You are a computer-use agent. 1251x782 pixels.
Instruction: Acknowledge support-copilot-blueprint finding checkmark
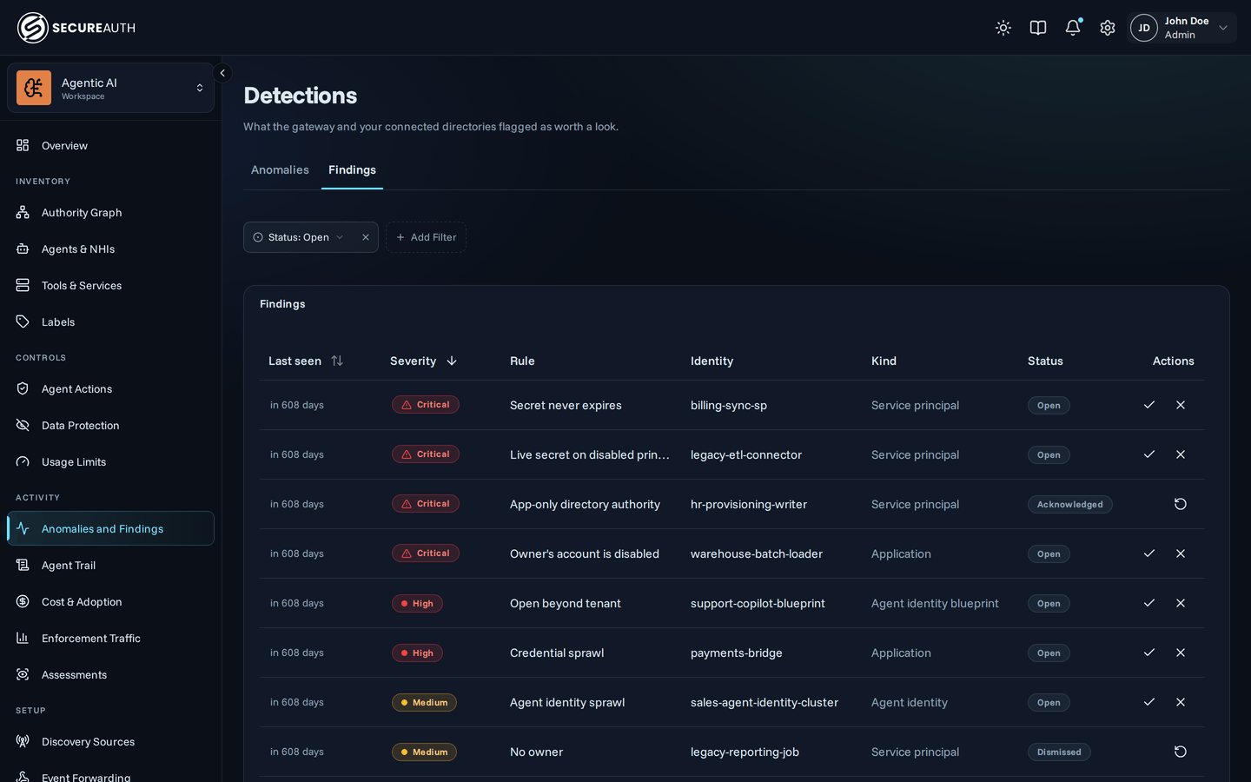tap(1149, 603)
